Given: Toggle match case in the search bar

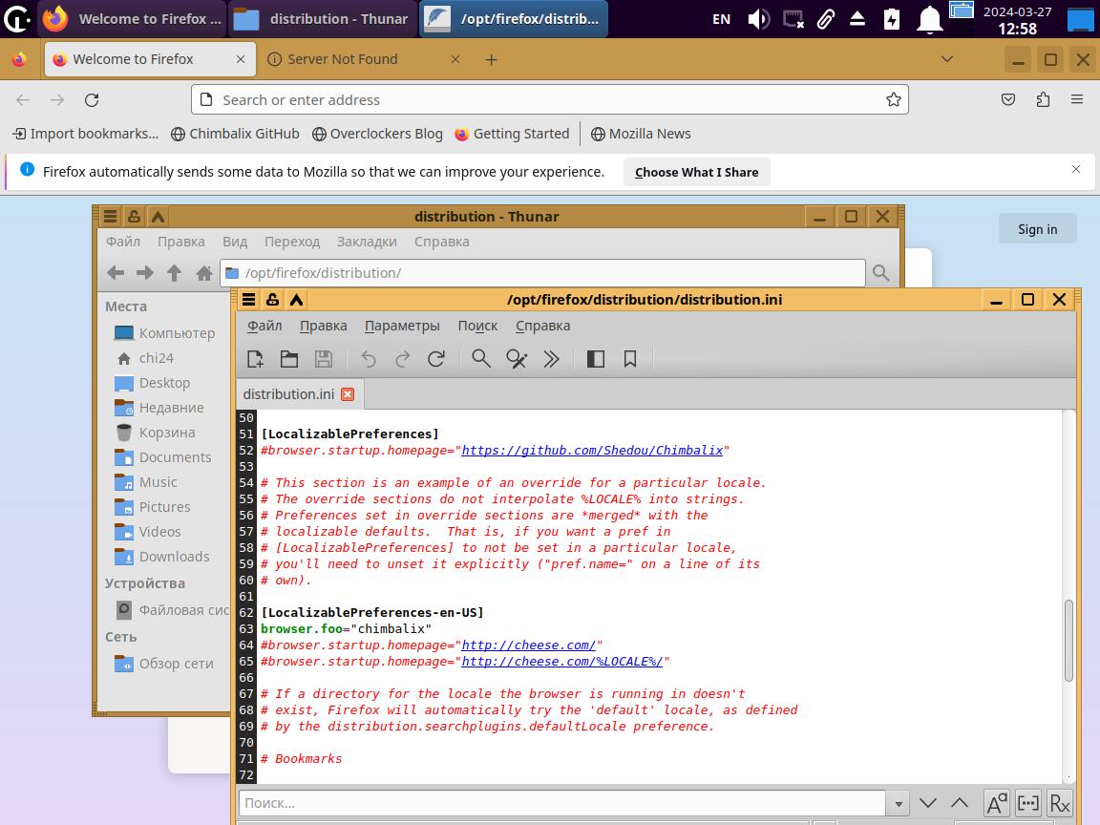Looking at the screenshot, I should coord(996,803).
